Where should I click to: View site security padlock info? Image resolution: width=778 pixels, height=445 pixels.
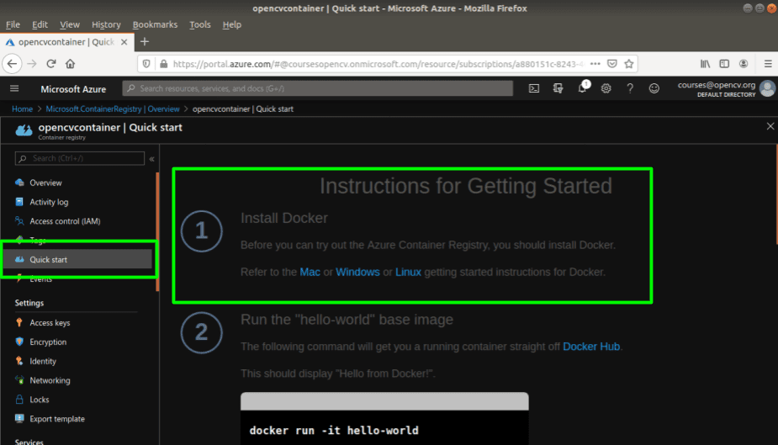click(x=163, y=63)
